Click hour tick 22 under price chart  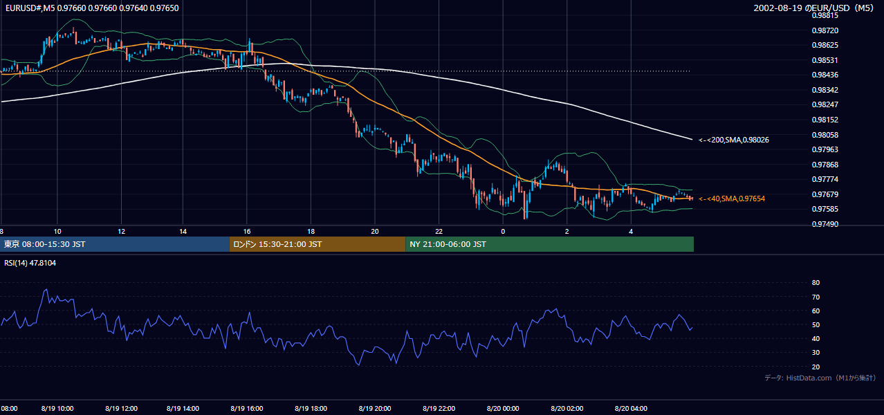pyautogui.click(x=439, y=231)
